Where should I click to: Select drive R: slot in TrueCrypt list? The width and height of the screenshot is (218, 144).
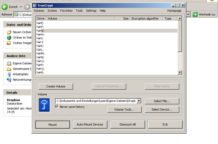(x=107, y=73)
